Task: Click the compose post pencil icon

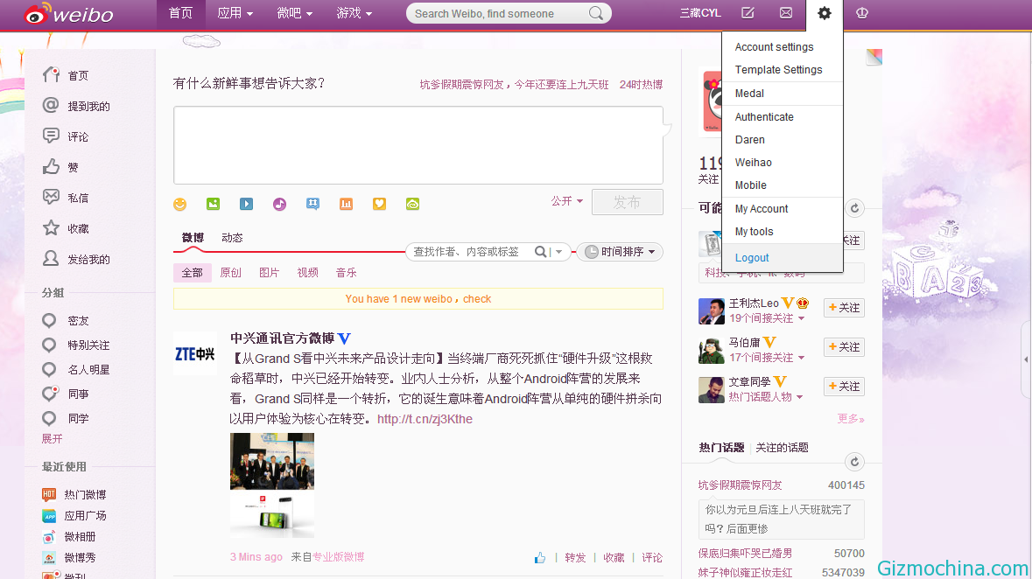Action: [748, 12]
